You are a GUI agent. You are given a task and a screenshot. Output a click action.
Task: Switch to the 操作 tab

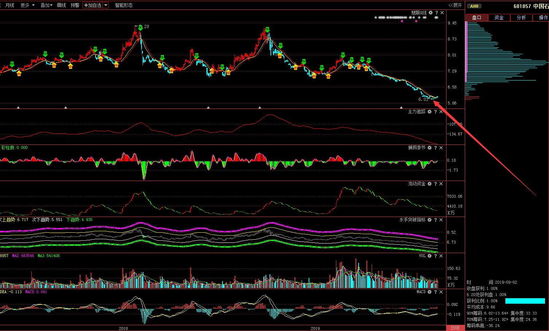click(541, 17)
